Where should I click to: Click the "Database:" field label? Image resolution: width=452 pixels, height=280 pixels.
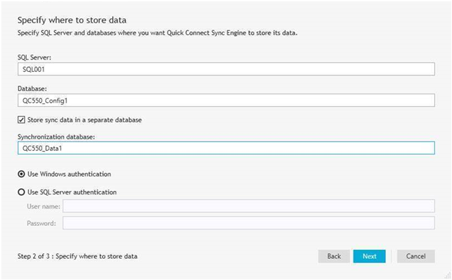[32, 88]
